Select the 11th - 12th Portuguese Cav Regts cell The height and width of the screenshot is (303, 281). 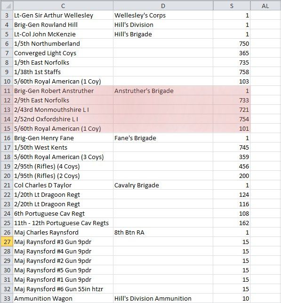[x=63, y=223]
